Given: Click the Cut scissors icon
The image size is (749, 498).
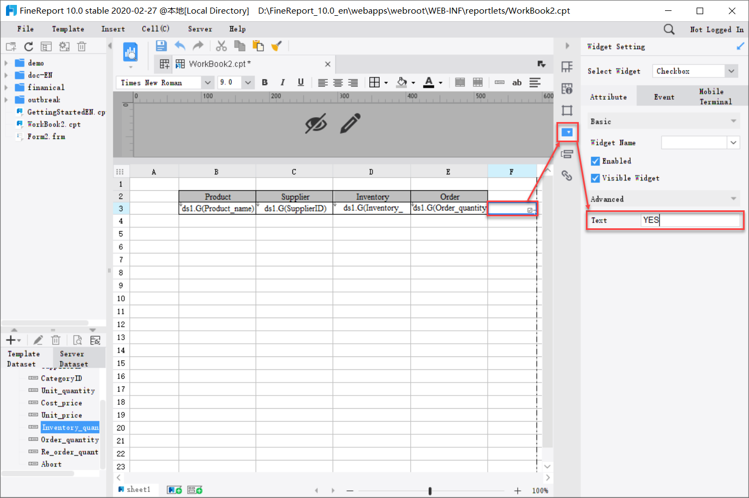Looking at the screenshot, I should [221, 46].
